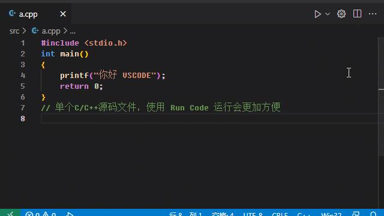Image resolution: width=384 pixels, height=216 pixels.
Task: Click the run/debug icon in status bar
Action: pyautogui.click(x=70, y=214)
